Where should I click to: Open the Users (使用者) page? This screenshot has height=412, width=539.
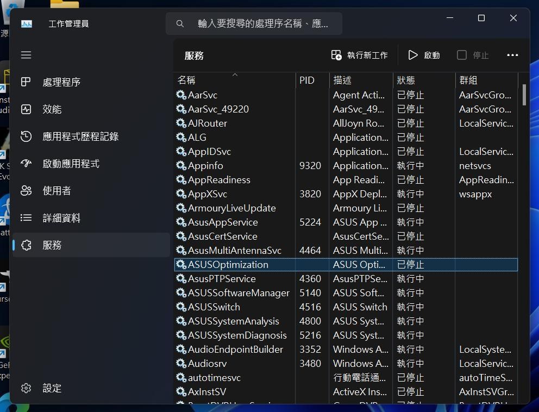pos(91,191)
